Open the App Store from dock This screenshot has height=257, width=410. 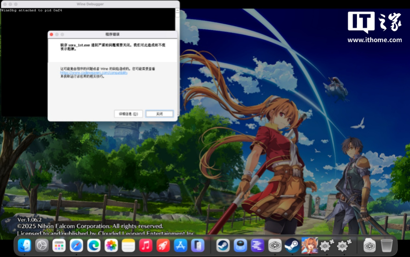tap(181, 245)
